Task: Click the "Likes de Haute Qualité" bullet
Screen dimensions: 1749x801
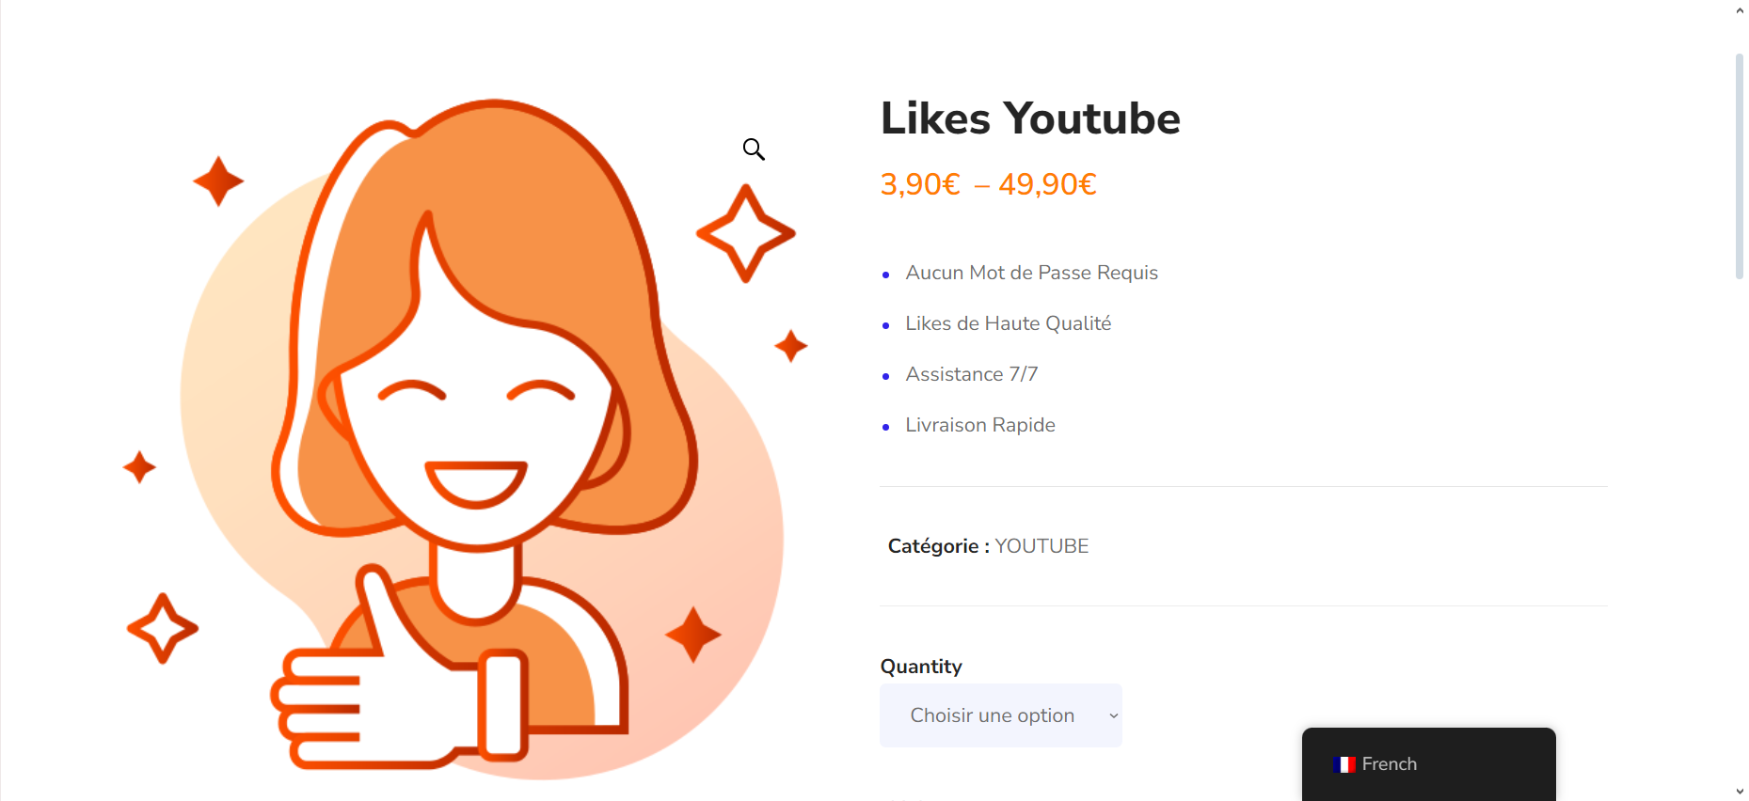Action: click(1009, 323)
